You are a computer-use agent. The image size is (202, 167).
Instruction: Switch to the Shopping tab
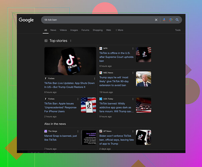click(x=98, y=30)
